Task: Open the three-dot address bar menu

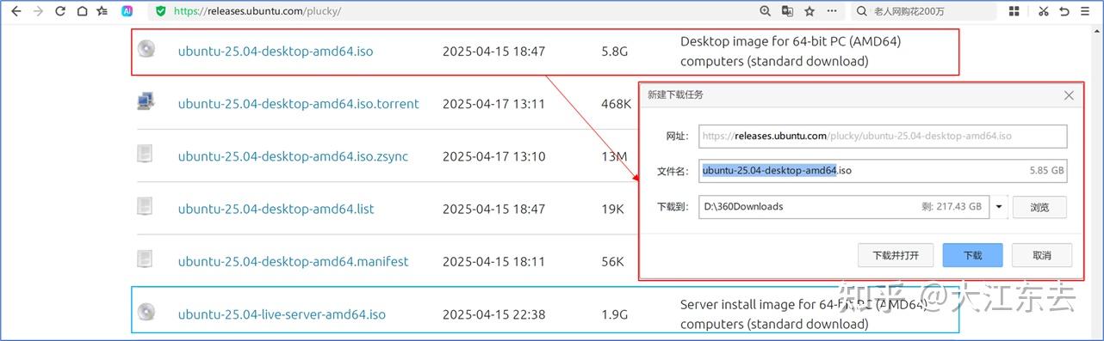Action: (832, 11)
